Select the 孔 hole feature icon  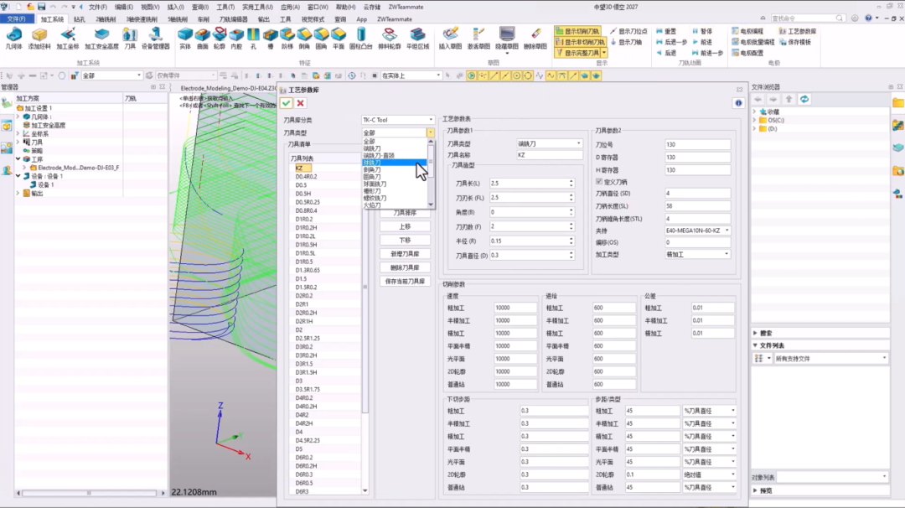pos(253,38)
